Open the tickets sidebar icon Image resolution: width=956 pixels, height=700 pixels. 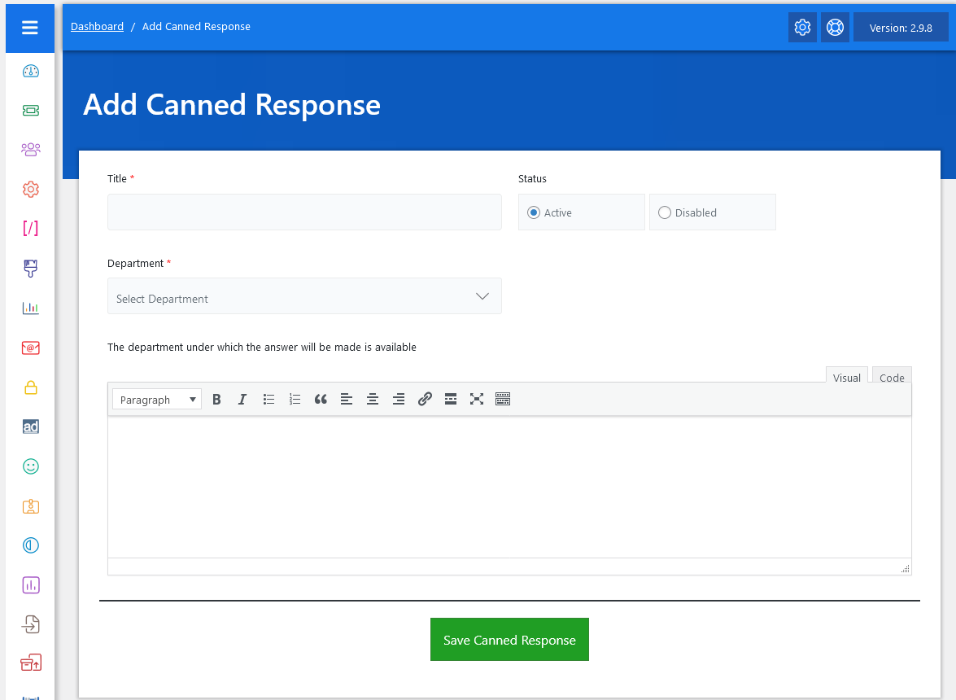click(30, 111)
